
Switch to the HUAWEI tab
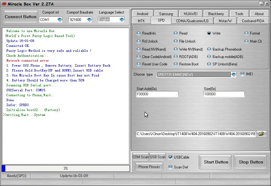(x=191, y=14)
